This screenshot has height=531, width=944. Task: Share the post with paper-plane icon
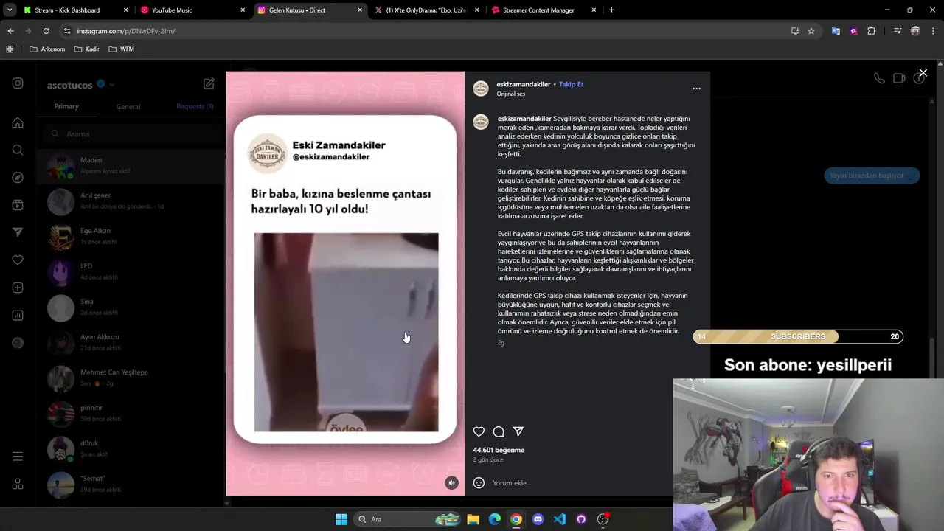click(x=518, y=431)
